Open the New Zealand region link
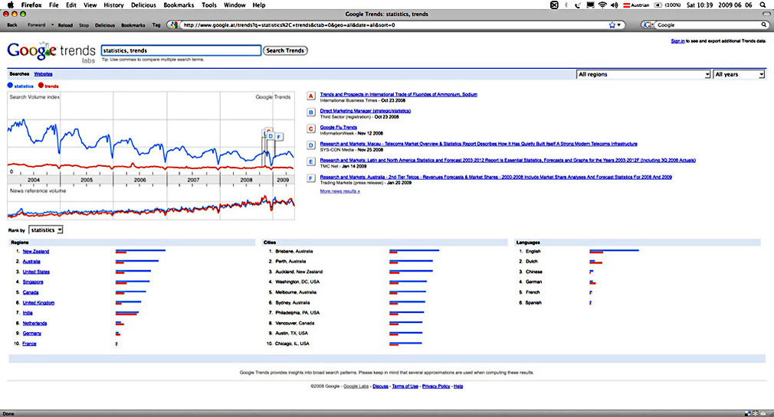774x417 pixels. 36,252
